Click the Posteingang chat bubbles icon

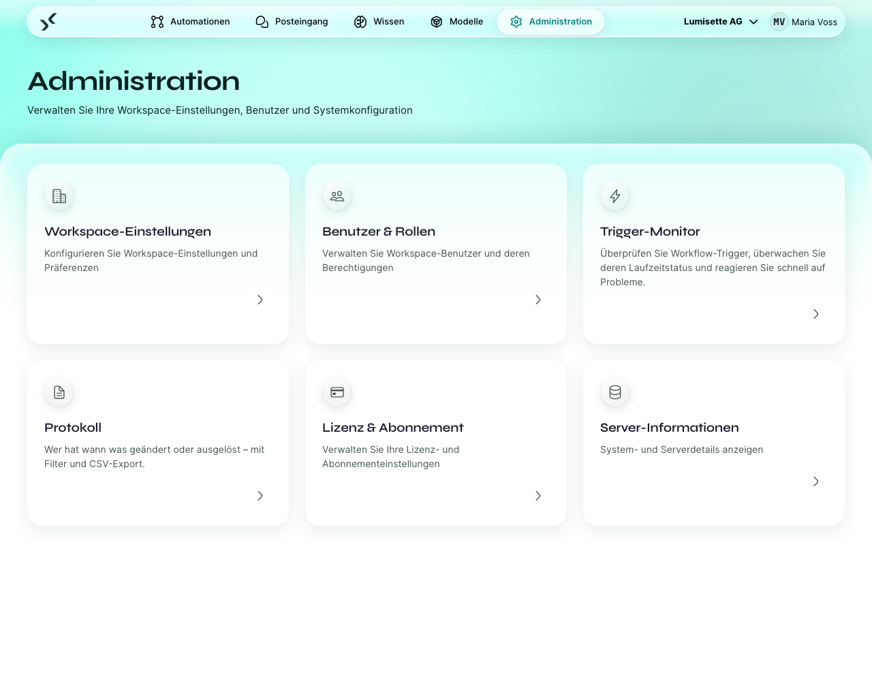click(x=262, y=22)
